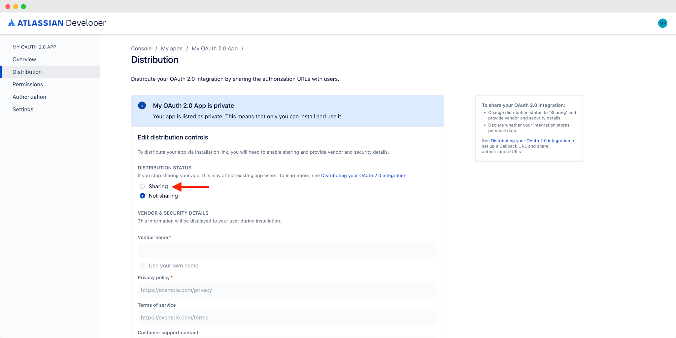
Task: Click the Terms of service URL field
Action: pos(287,318)
